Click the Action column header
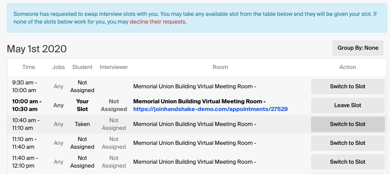Screen dimensions: 390x174 348,67
